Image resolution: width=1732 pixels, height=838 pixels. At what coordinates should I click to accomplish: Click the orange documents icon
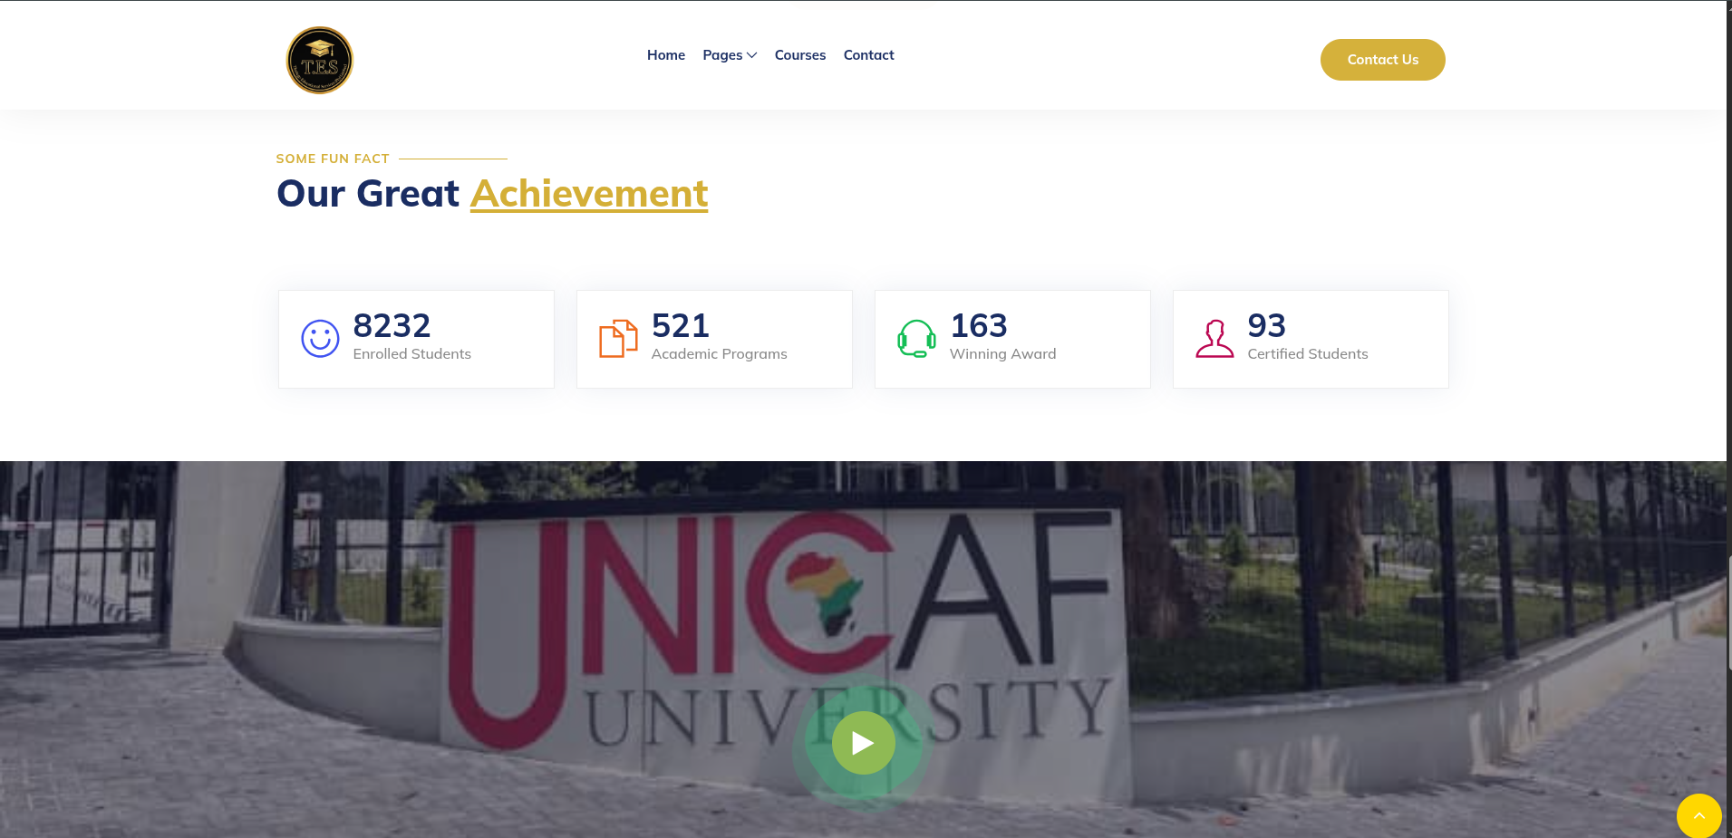618,339
